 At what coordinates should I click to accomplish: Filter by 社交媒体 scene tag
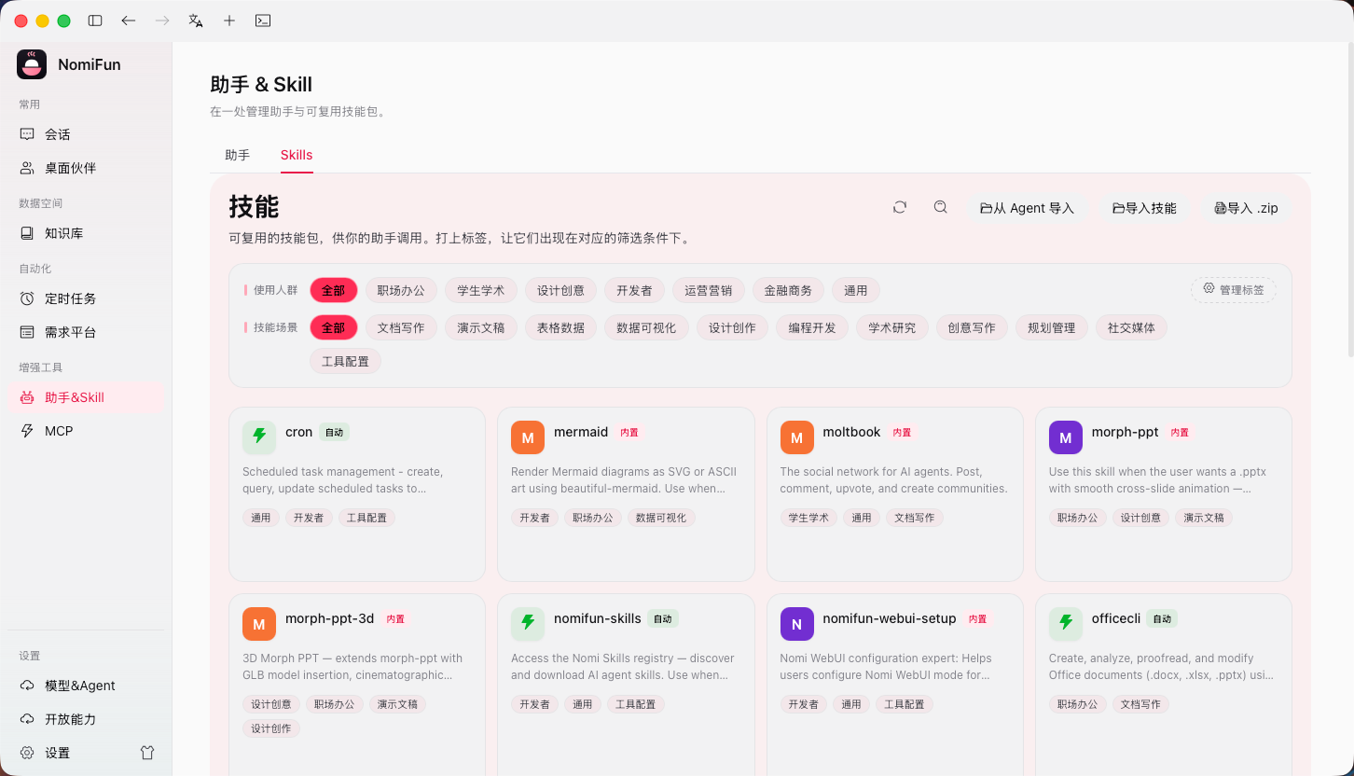coord(1131,327)
